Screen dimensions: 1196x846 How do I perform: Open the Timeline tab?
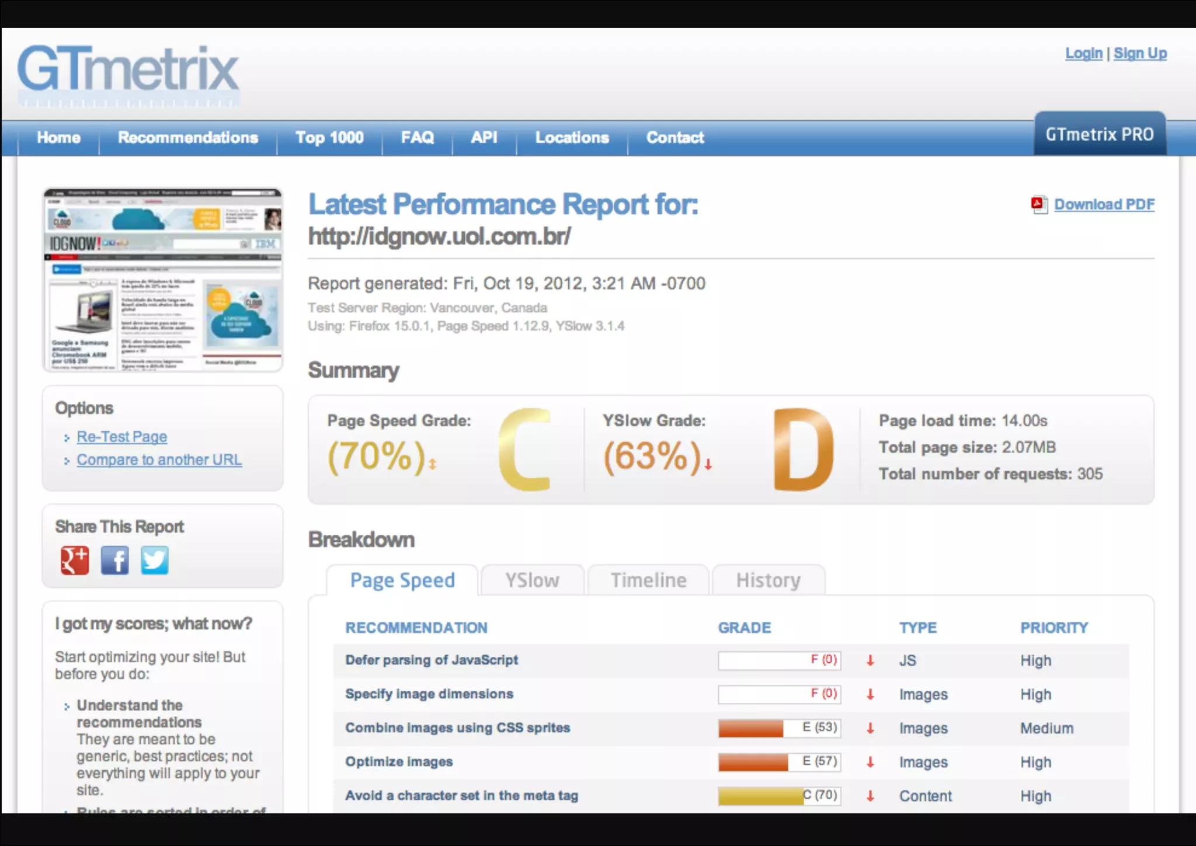tap(648, 580)
